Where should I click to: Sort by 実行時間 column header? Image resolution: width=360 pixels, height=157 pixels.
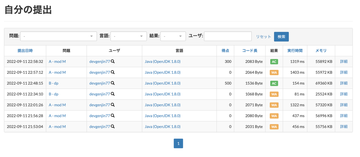click(x=295, y=51)
